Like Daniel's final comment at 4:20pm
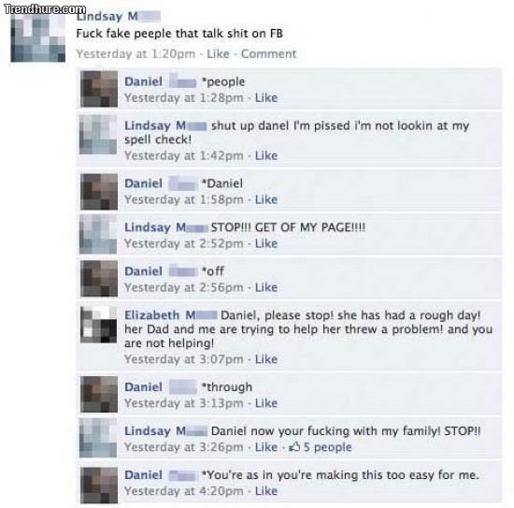This screenshot has width=514, height=508. (x=266, y=491)
